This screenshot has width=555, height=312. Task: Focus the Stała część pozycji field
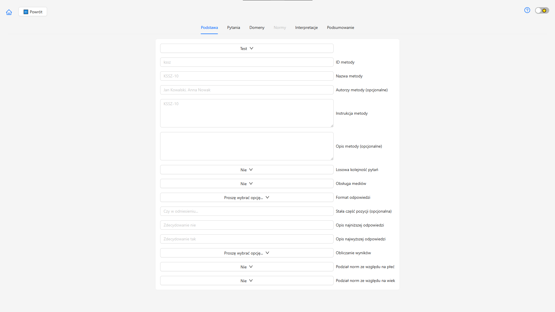tap(247, 211)
